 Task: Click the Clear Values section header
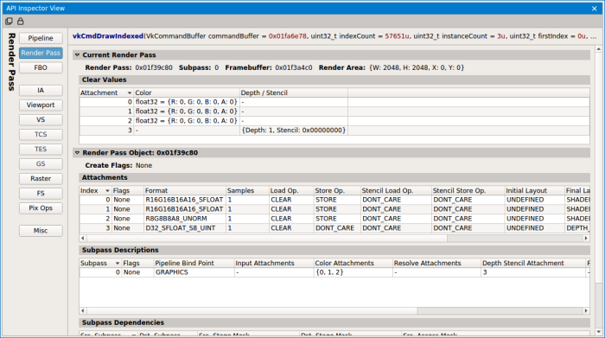pos(334,80)
